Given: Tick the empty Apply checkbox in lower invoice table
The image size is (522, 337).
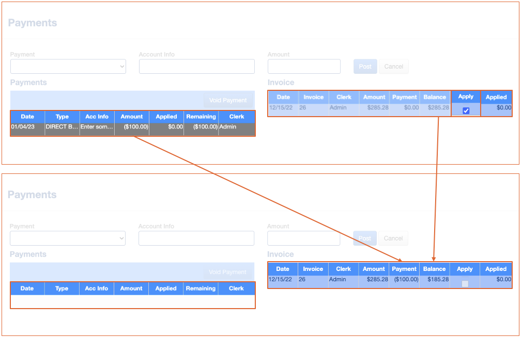Looking at the screenshot, I should 465,283.
